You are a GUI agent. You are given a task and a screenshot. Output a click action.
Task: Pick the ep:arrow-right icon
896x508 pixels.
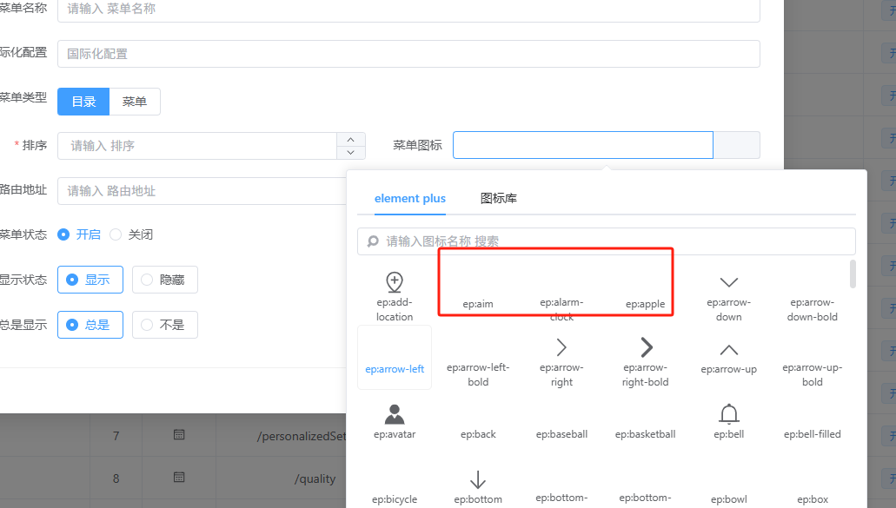[561, 360]
